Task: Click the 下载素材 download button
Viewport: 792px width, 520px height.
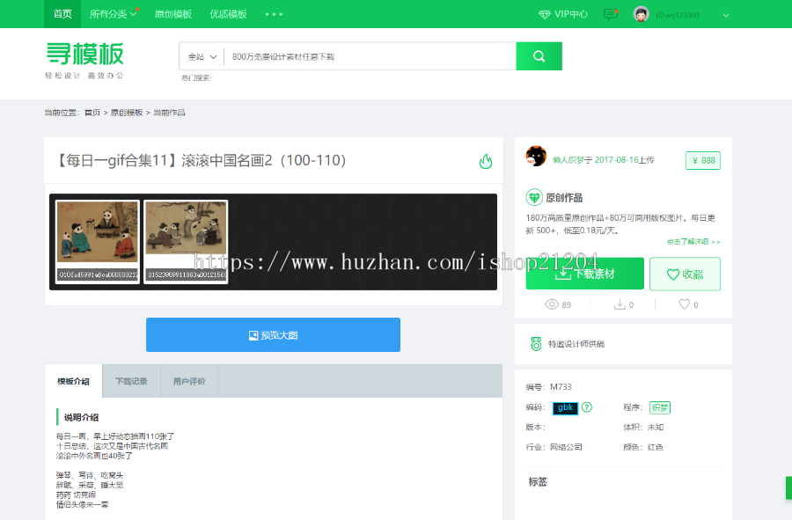Action: click(585, 274)
